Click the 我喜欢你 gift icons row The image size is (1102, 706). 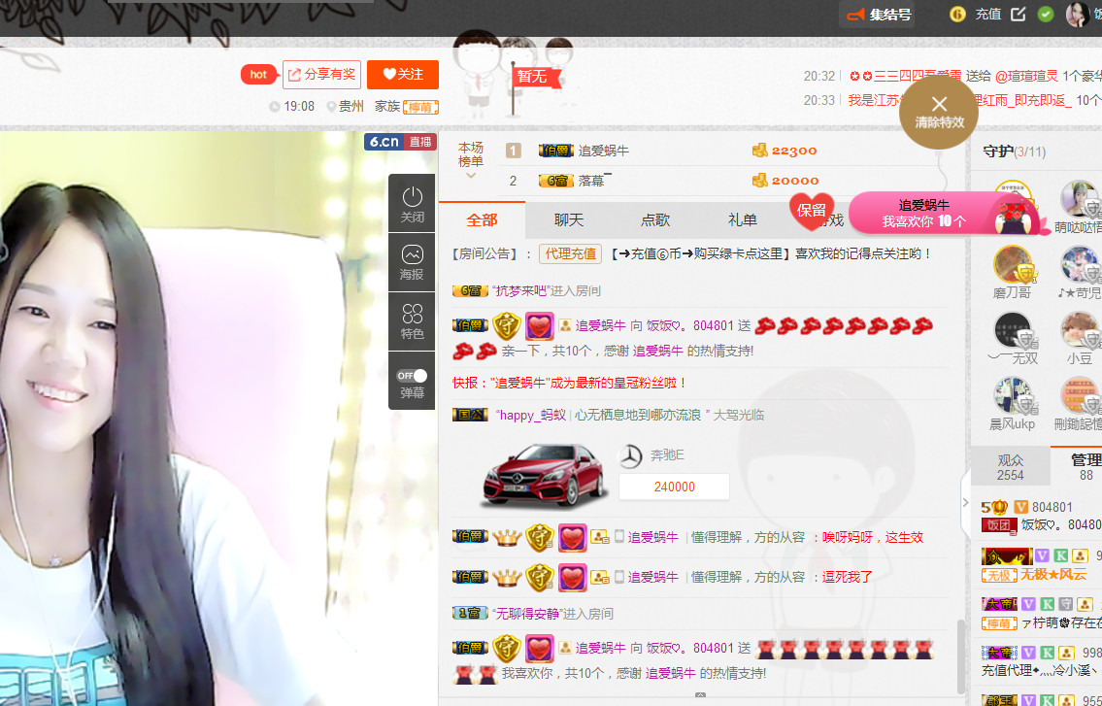tap(846, 649)
